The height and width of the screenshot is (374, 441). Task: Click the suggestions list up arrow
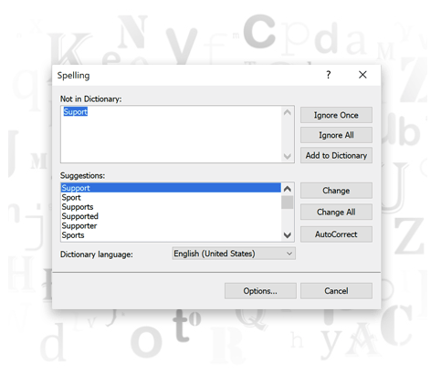pyautogui.click(x=288, y=189)
